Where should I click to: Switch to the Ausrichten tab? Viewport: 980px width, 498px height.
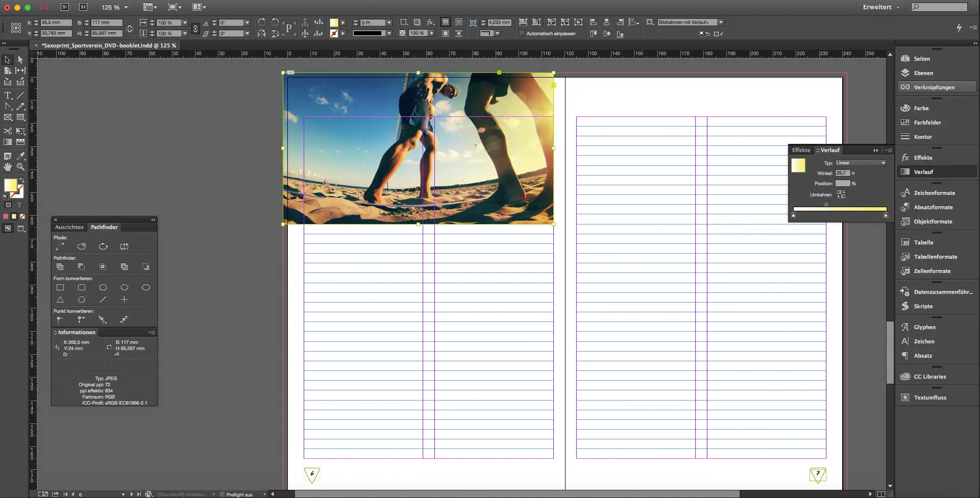click(69, 227)
